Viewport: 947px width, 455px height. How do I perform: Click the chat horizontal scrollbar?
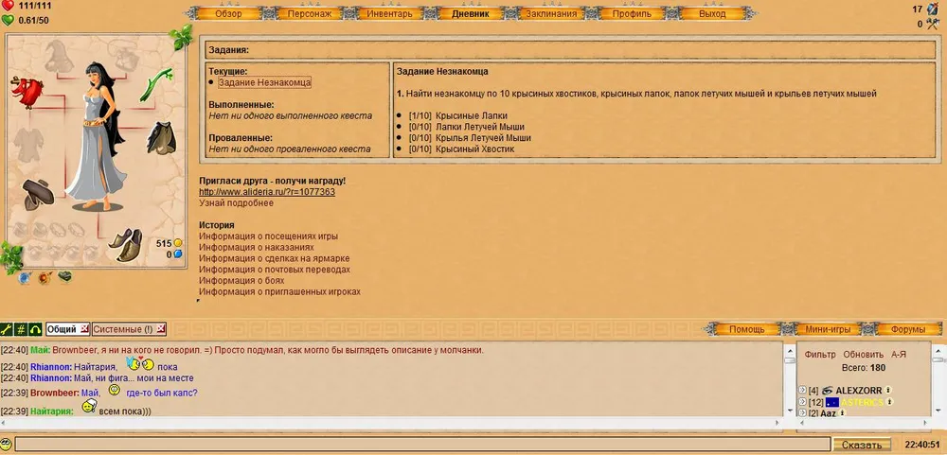pyautogui.click(x=391, y=423)
